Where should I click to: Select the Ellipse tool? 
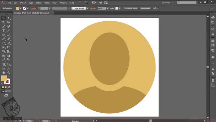tap(4, 35)
